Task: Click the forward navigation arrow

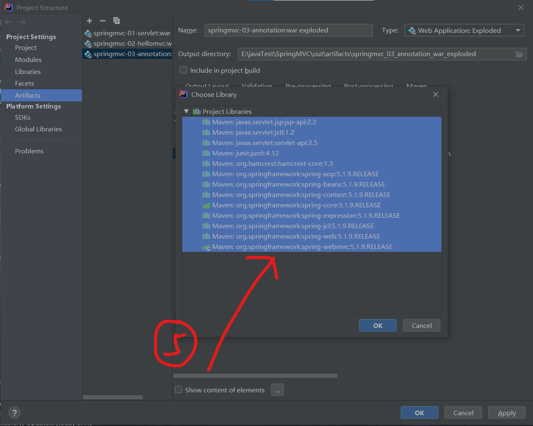Action: (x=22, y=22)
